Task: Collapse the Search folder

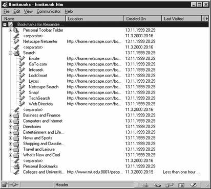Action: click(x=10, y=53)
